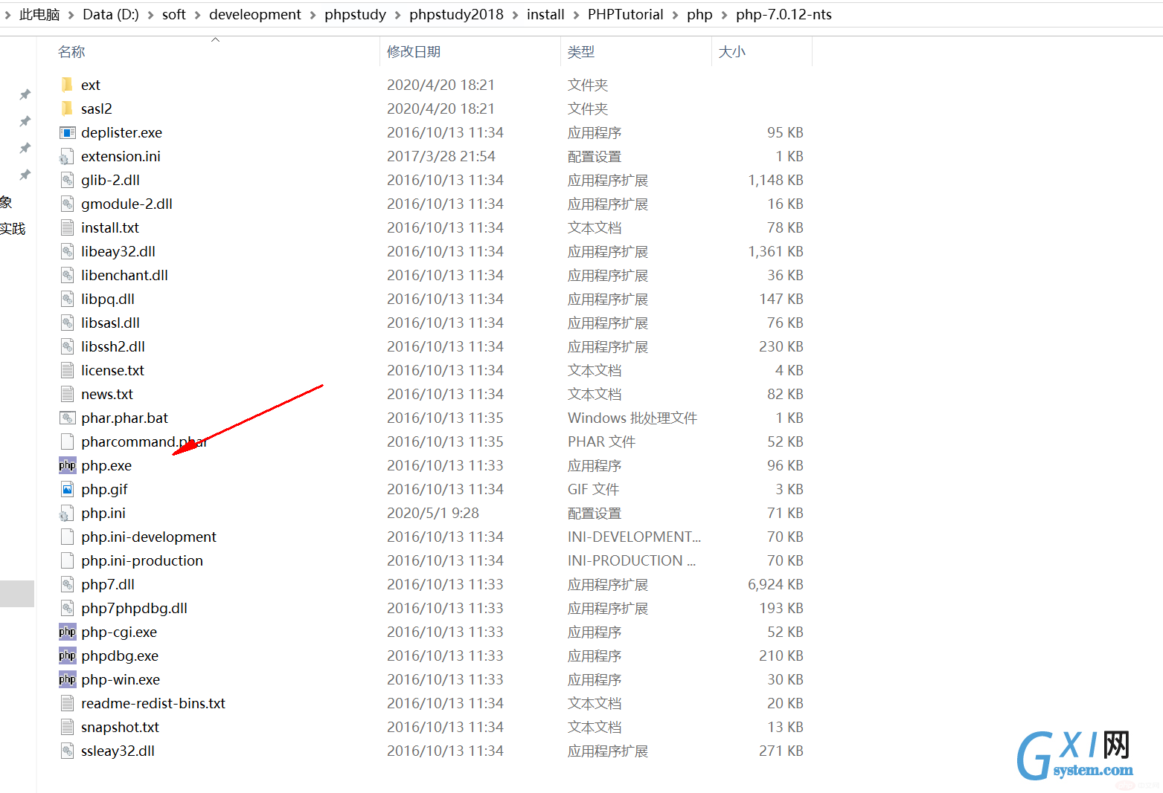Click the libenchant.dll file icon
This screenshot has width=1163, height=793.
67,275
